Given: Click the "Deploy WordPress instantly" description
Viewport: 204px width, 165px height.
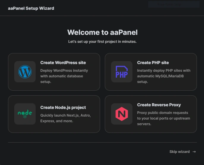Looking at the screenshot, I should click(x=64, y=76).
